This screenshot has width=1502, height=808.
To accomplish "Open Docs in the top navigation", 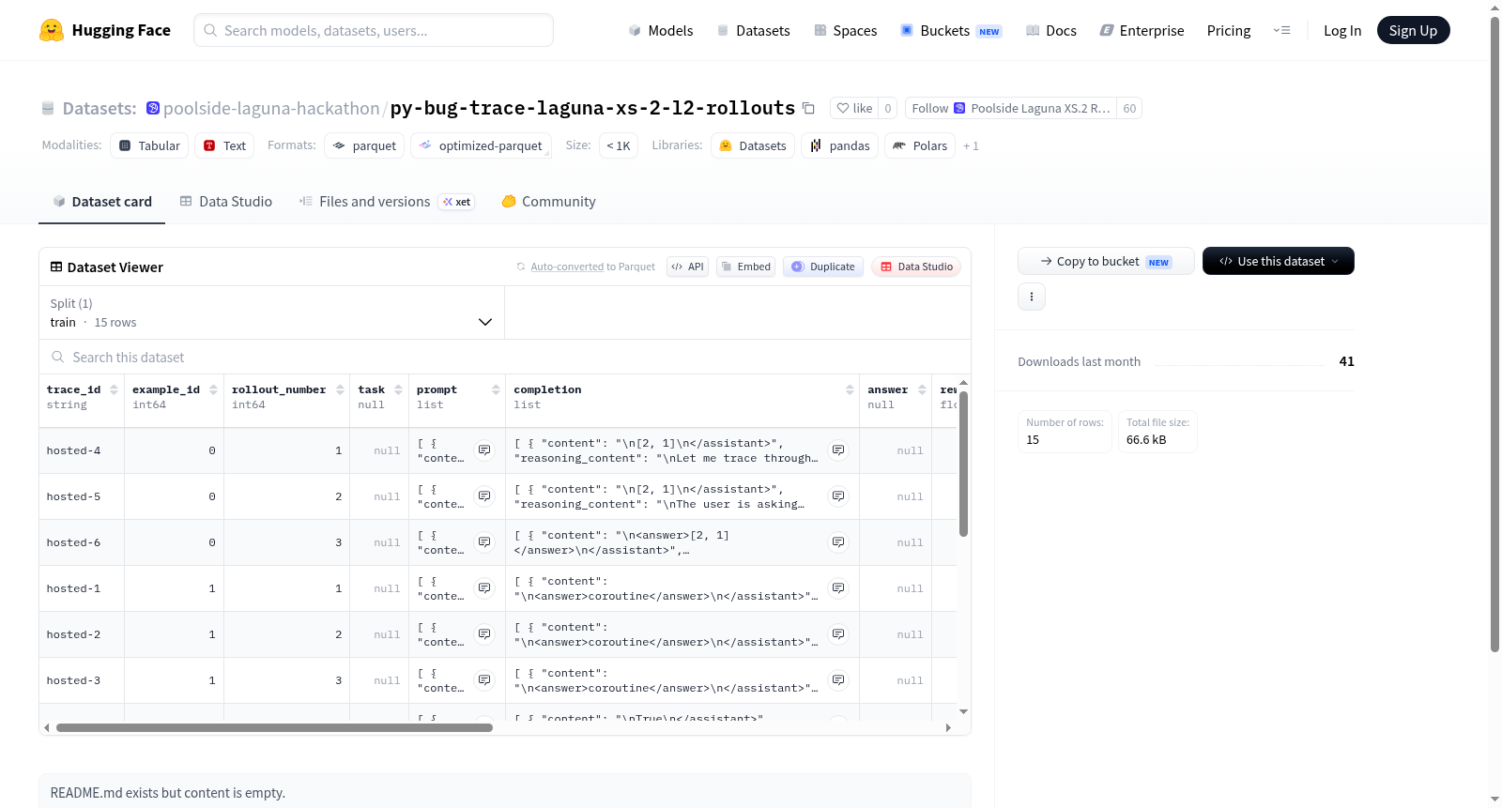I will pyautogui.click(x=1051, y=30).
